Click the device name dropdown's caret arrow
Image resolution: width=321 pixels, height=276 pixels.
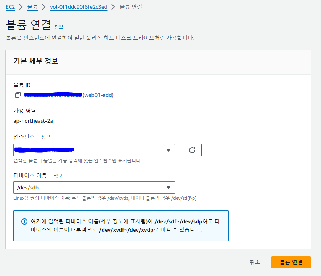(x=169, y=188)
